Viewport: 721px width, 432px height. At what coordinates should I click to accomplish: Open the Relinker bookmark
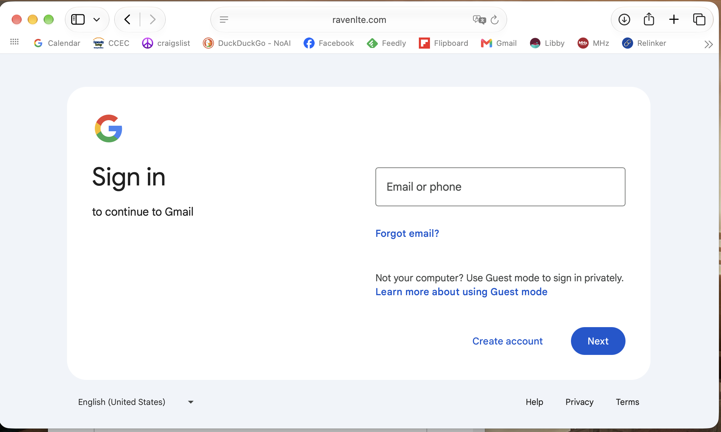pyautogui.click(x=644, y=43)
